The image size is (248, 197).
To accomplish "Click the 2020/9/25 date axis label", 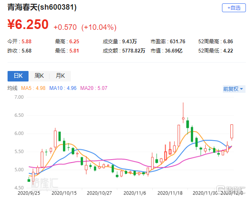I will [x=29, y=193].
